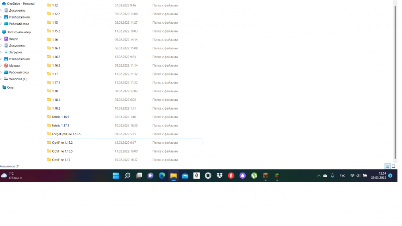The height and width of the screenshot is (226, 402).
Task: Open Wi-Fi network settings
Action: tap(352, 175)
